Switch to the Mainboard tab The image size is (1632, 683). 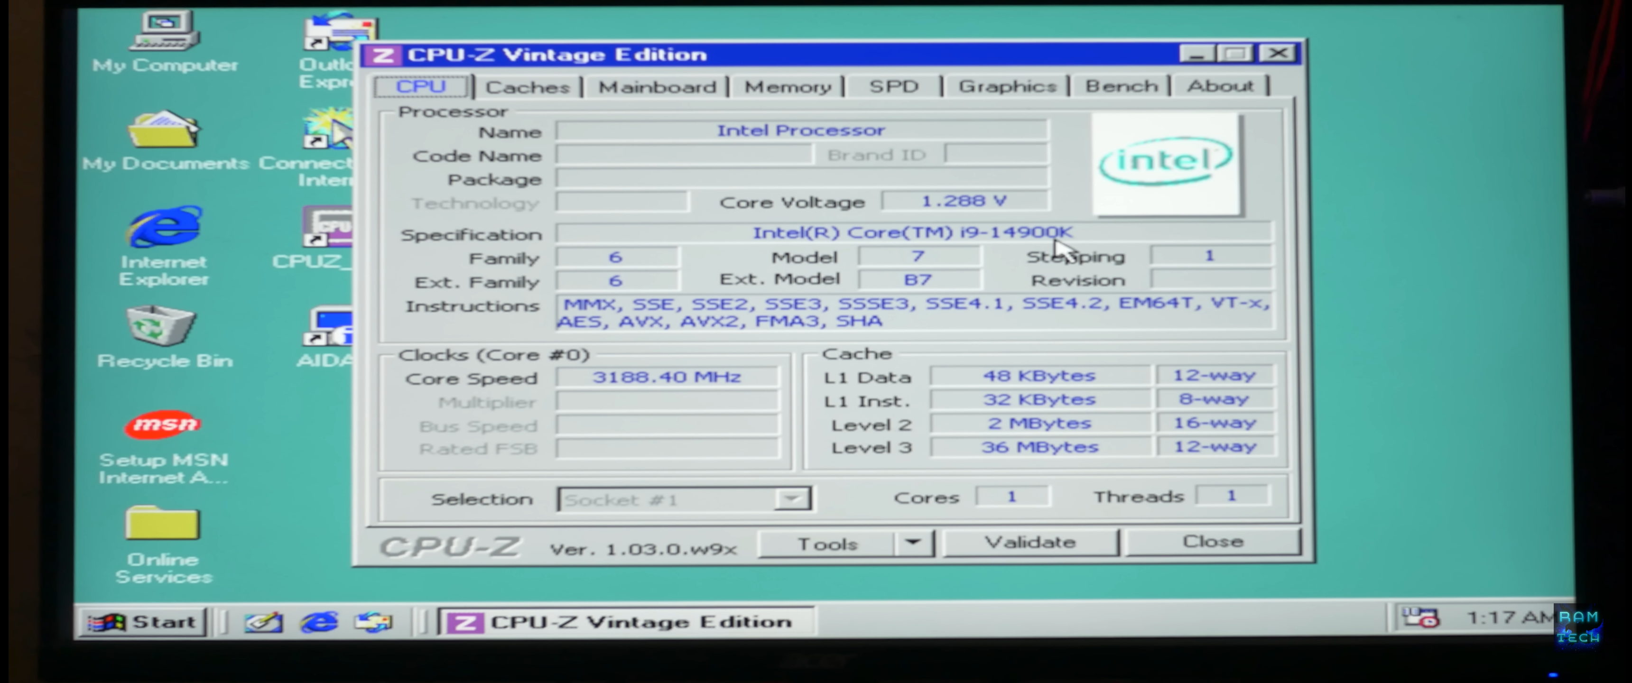point(656,87)
